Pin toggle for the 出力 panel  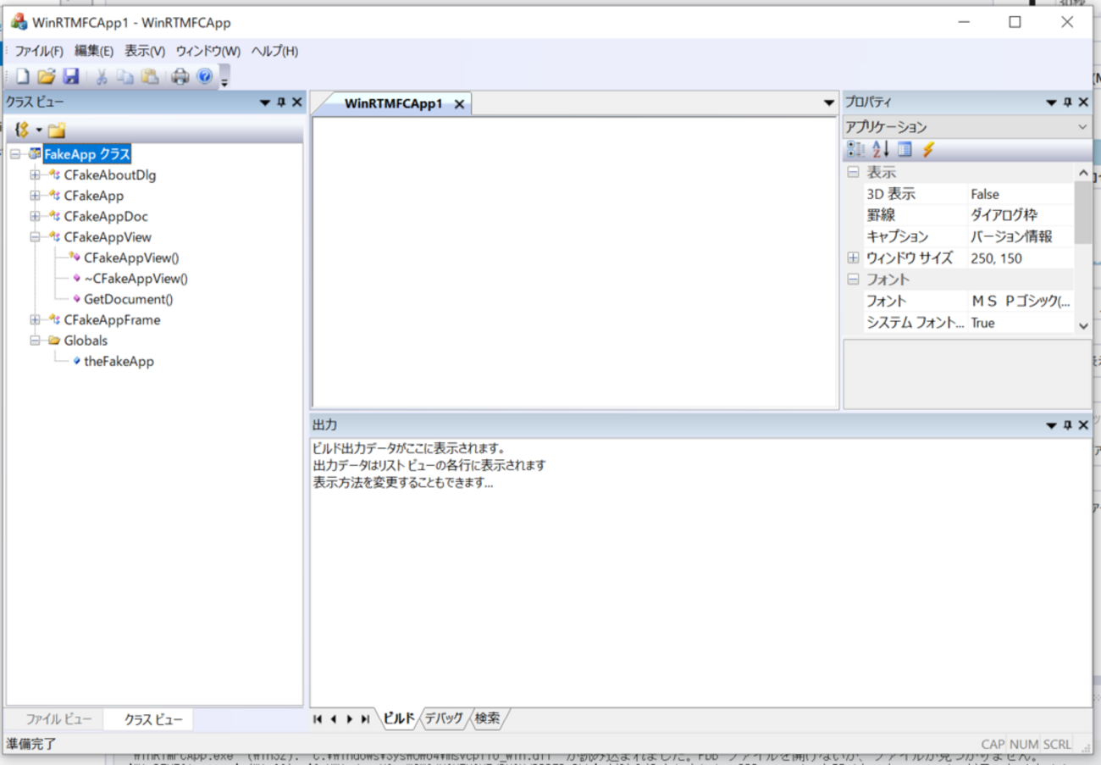click(1067, 425)
